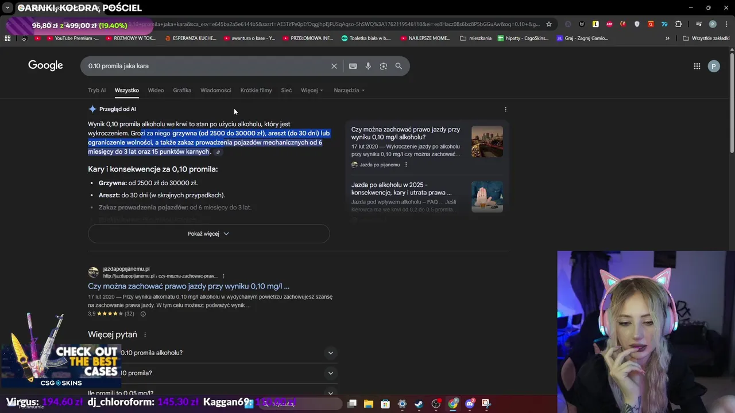Open the on-screen keyboard input tool

coord(353,66)
